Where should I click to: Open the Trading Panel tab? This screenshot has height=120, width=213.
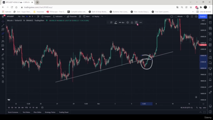pos(64,112)
